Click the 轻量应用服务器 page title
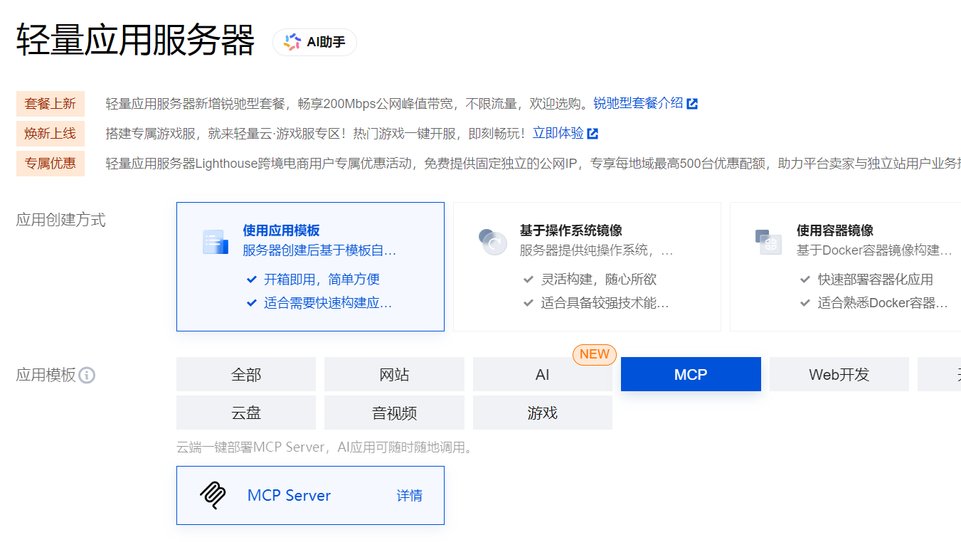Image resolution: width=961 pixels, height=542 pixels. [x=135, y=40]
